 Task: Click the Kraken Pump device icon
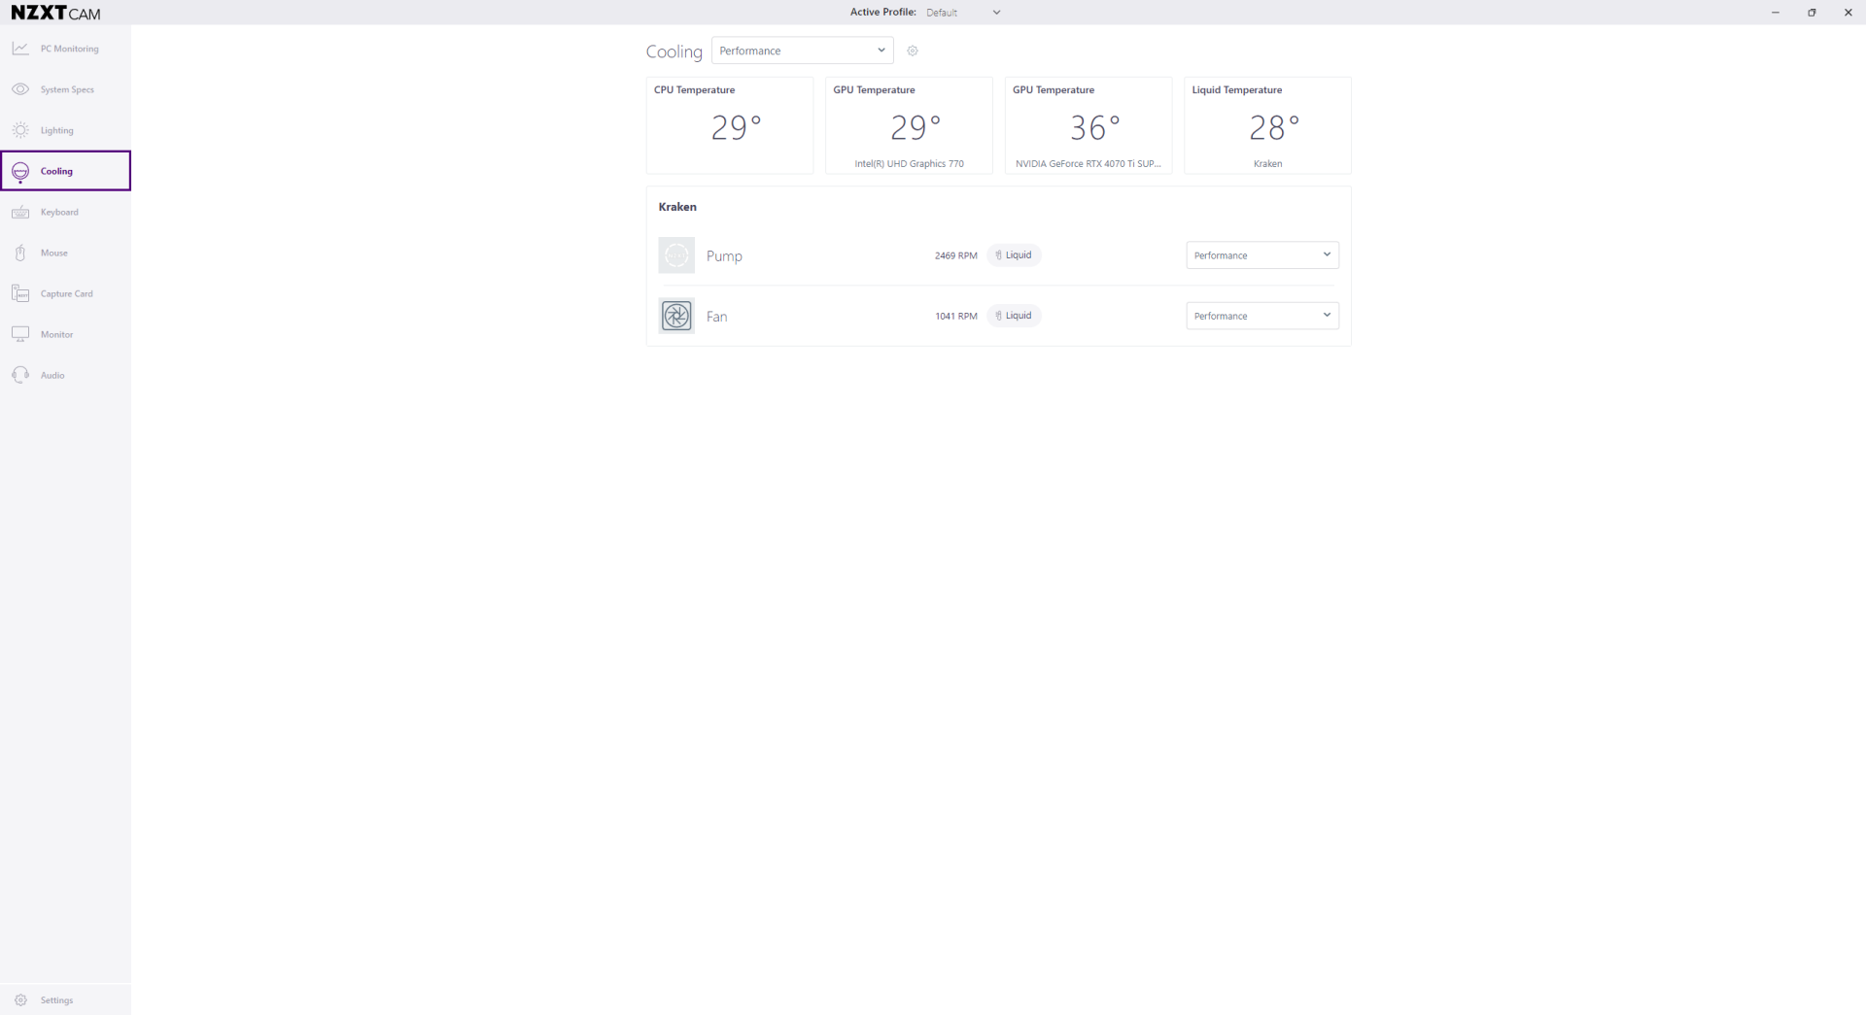pos(676,255)
